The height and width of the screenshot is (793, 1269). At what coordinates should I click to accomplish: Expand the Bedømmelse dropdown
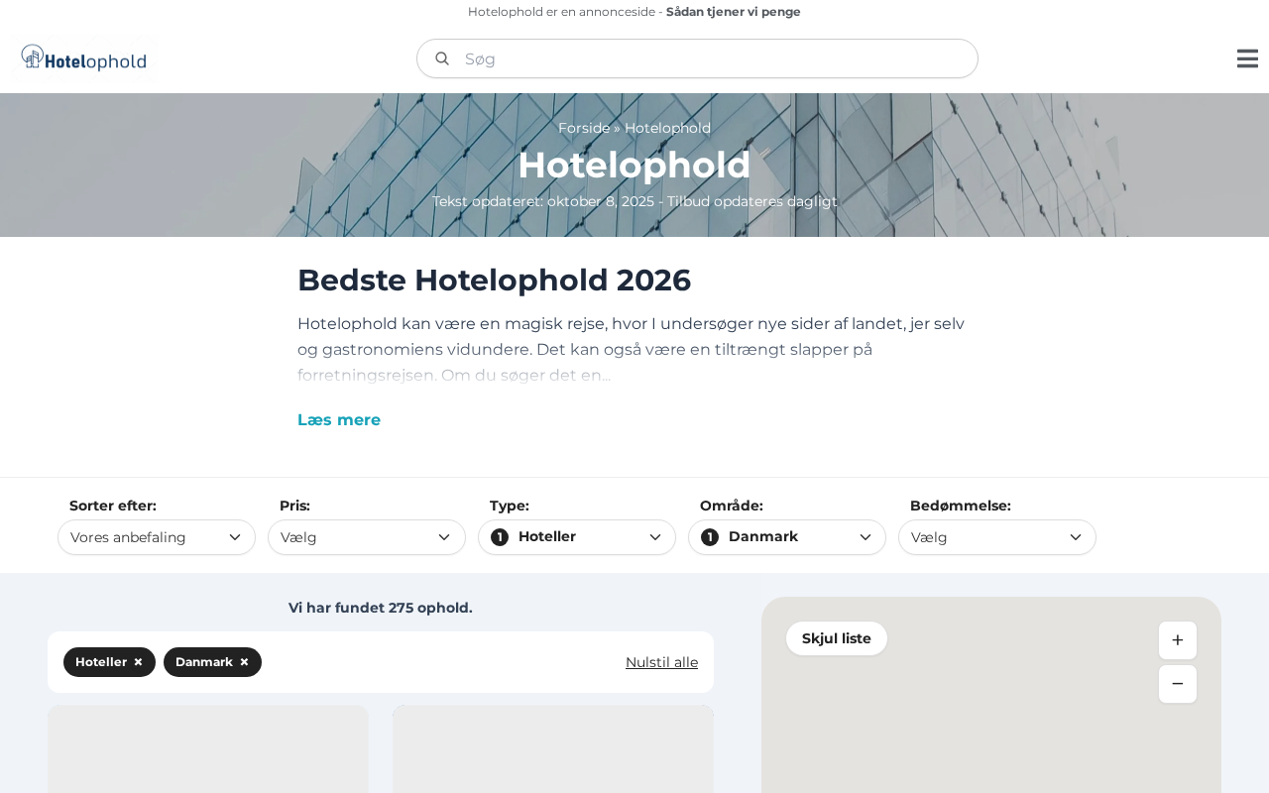pos(997,537)
